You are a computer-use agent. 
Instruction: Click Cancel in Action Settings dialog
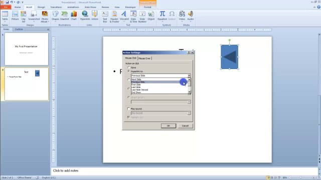(x=185, y=125)
